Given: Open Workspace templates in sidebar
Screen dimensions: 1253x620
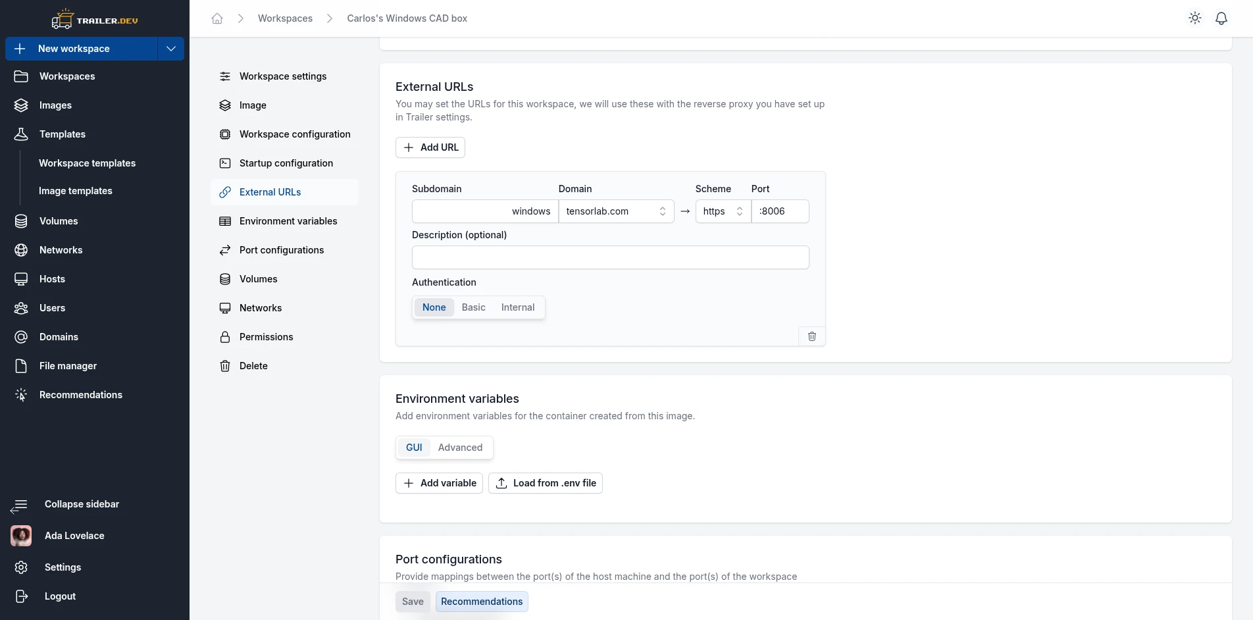Looking at the screenshot, I should (x=88, y=163).
